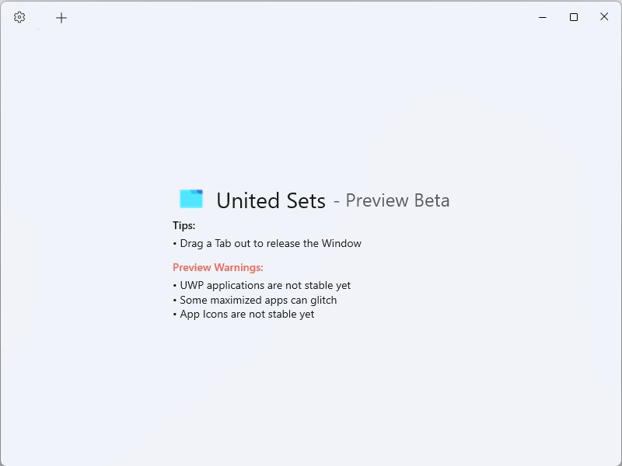Click "App Icons" in the last warning
This screenshot has height=466, width=622.
coord(204,314)
